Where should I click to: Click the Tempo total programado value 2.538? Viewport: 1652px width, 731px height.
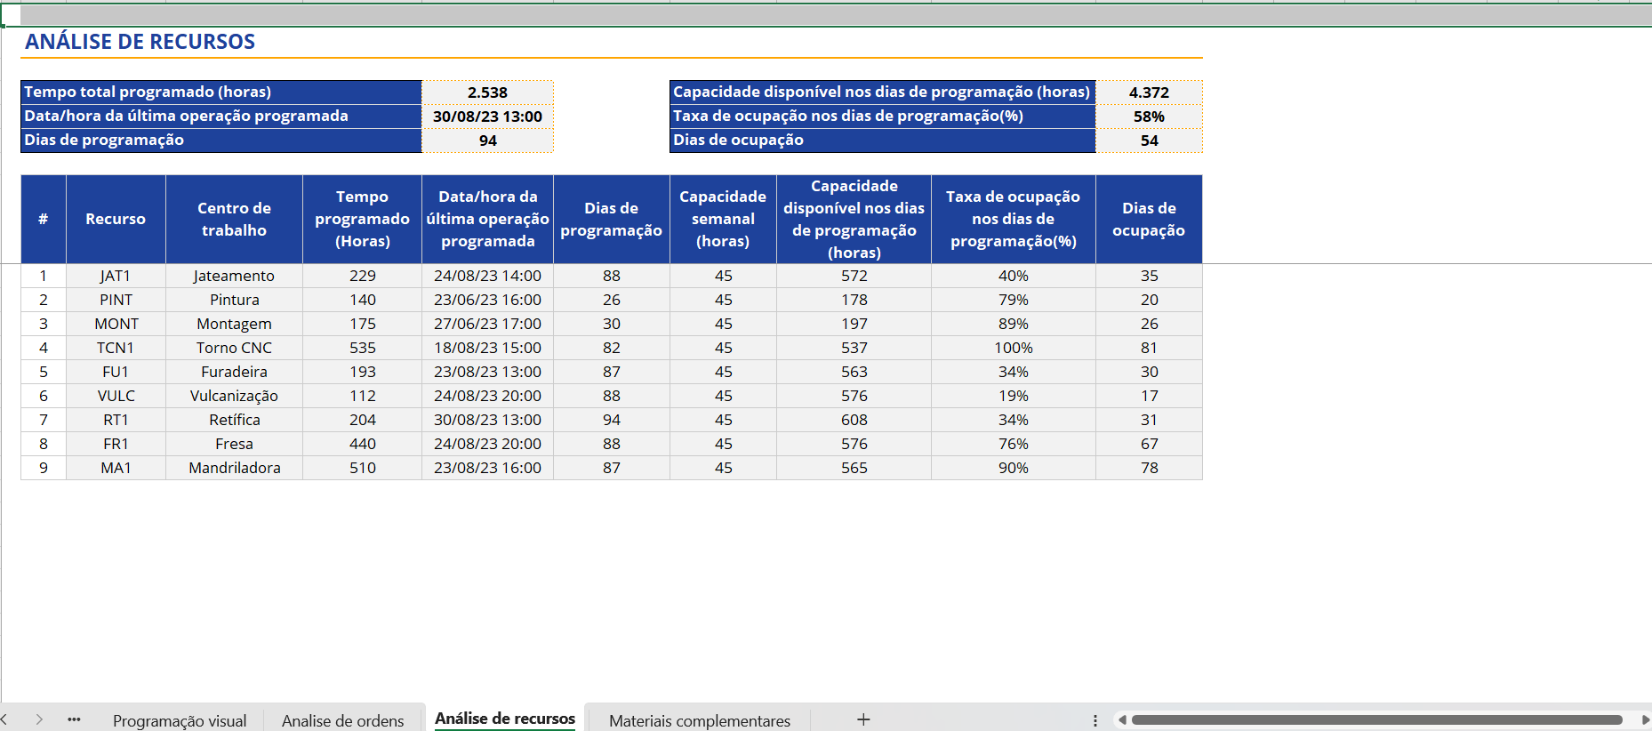[x=487, y=92]
